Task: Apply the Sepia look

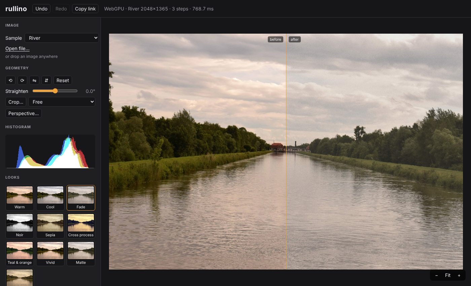Action: click(50, 226)
